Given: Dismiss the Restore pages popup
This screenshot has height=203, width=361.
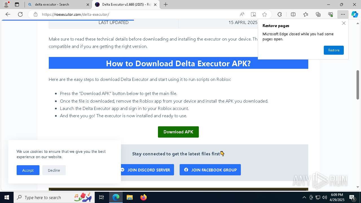Looking at the screenshot, I should tap(344, 23).
